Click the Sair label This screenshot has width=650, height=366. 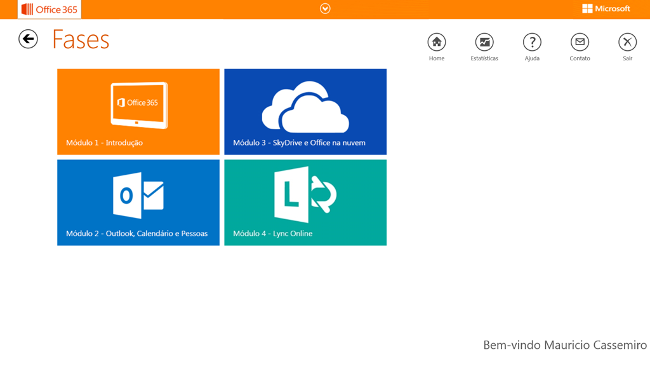627,58
